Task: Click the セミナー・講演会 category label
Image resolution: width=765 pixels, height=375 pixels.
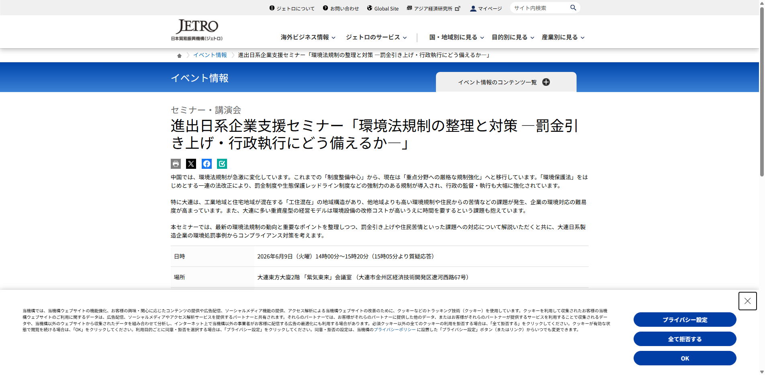Action: [x=206, y=110]
